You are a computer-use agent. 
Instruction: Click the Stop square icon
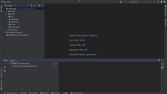tap(154, 2)
